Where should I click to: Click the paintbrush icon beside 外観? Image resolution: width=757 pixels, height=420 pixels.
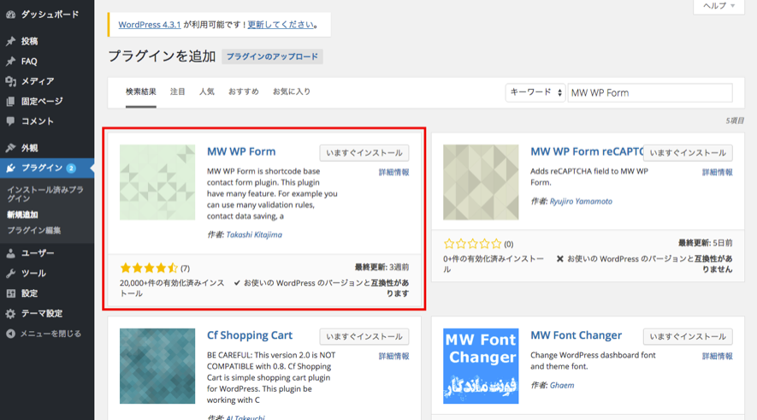[10, 148]
